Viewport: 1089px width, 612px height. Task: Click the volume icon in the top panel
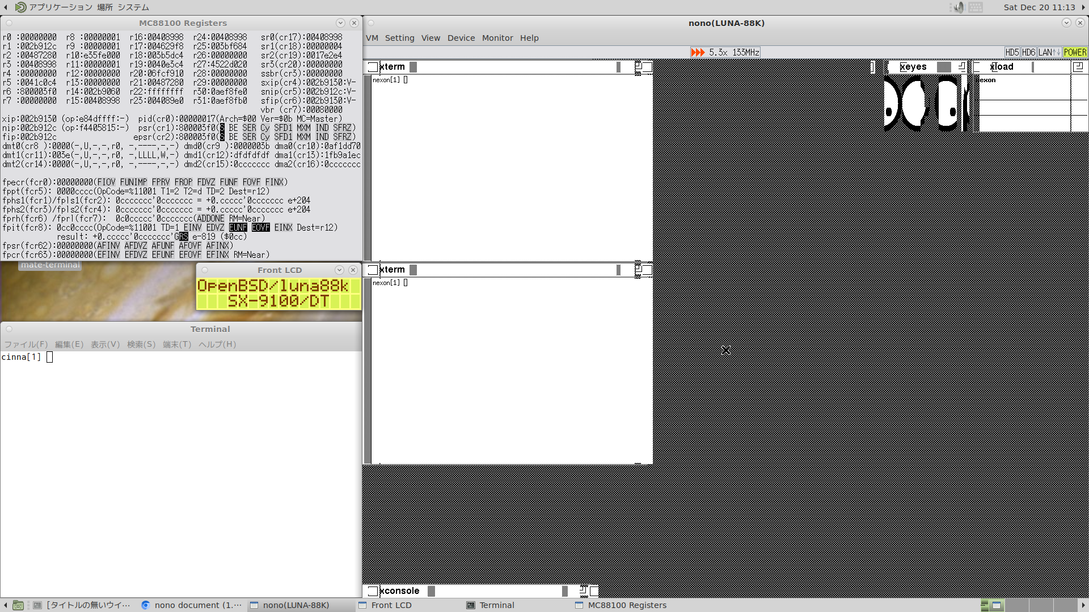pos(959,7)
